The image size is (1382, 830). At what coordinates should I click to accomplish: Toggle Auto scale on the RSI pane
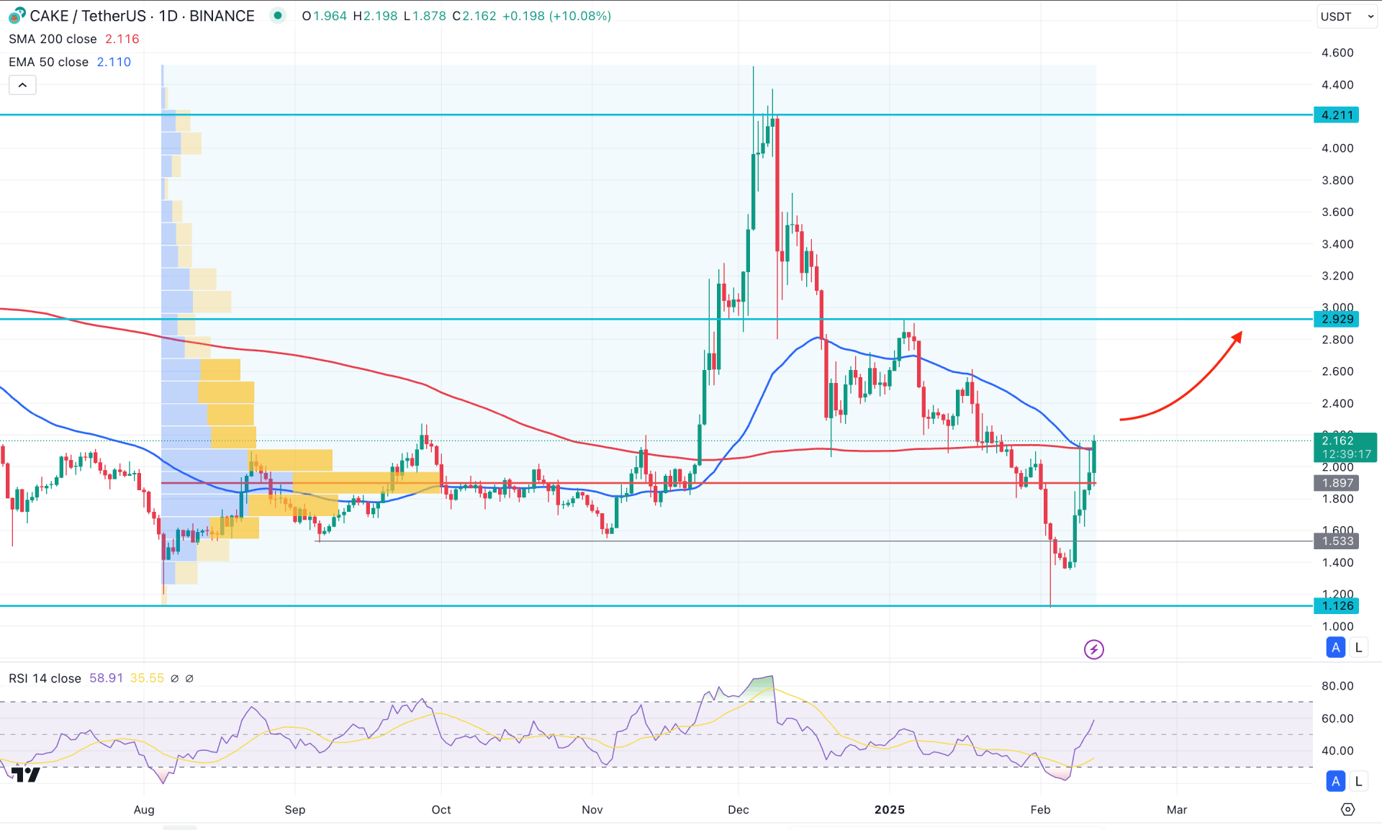1336,781
